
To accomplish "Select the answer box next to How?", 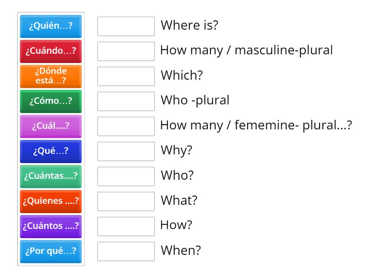I will [x=126, y=226].
